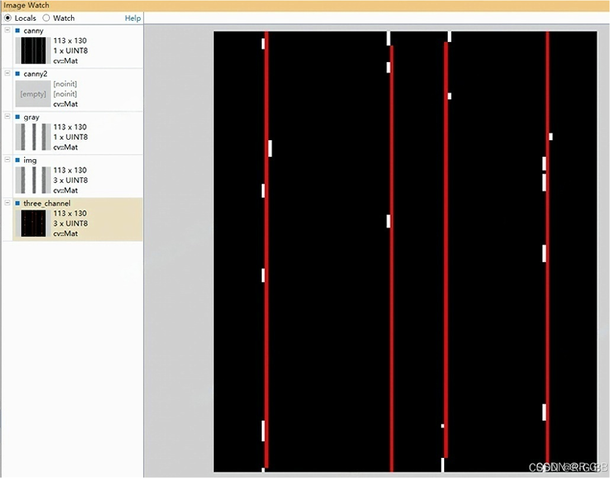Open the Help link
Screen dimensions: 610x478
coord(133,18)
